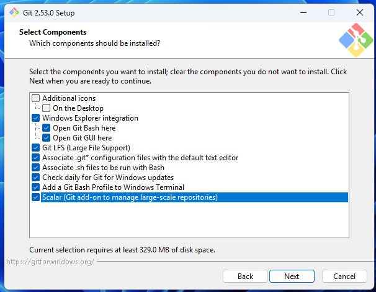Screen dimensions: 376x292
Task: Enable the Additional icons checkbox
Action: [35, 98]
